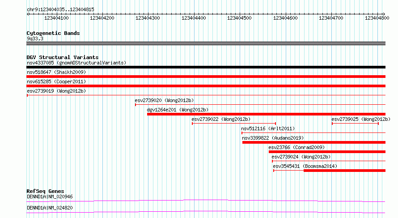
Task: Select the thin nsv512116 variant line
Action: click(313, 133)
